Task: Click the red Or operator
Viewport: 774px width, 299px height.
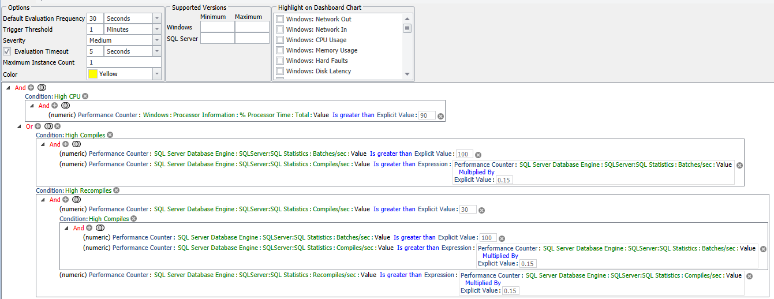Action: pos(29,126)
